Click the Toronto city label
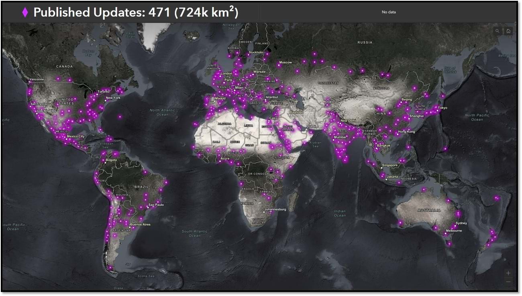The image size is (522, 296). click(x=104, y=91)
